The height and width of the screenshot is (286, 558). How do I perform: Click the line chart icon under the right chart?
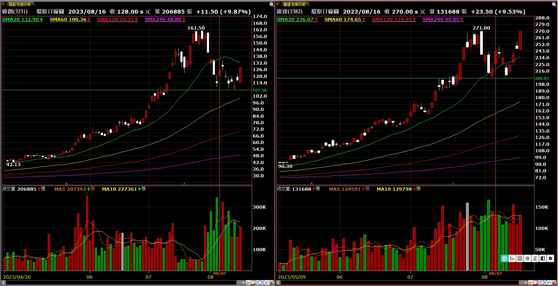click(x=531, y=282)
